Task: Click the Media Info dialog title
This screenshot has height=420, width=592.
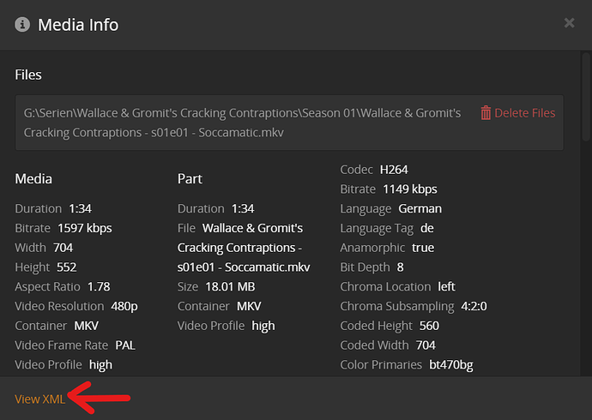Action: pos(78,24)
